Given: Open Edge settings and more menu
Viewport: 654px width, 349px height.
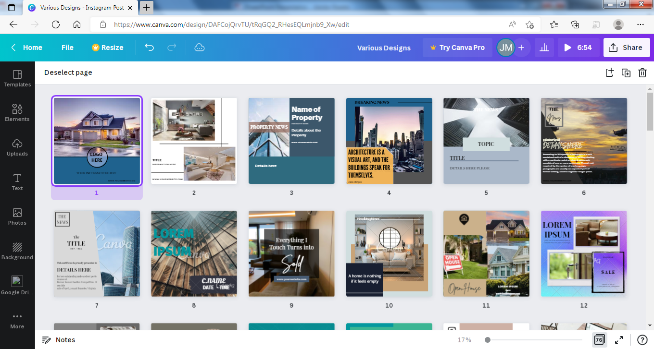Looking at the screenshot, I should pyautogui.click(x=640, y=24).
